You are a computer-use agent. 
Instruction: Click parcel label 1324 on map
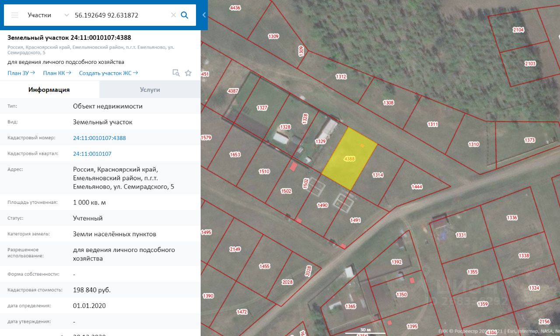click(534, 288)
